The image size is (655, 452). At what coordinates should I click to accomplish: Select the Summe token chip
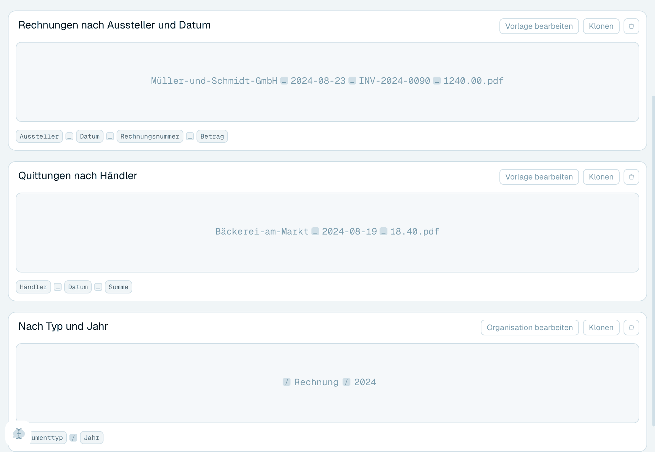pyautogui.click(x=118, y=287)
